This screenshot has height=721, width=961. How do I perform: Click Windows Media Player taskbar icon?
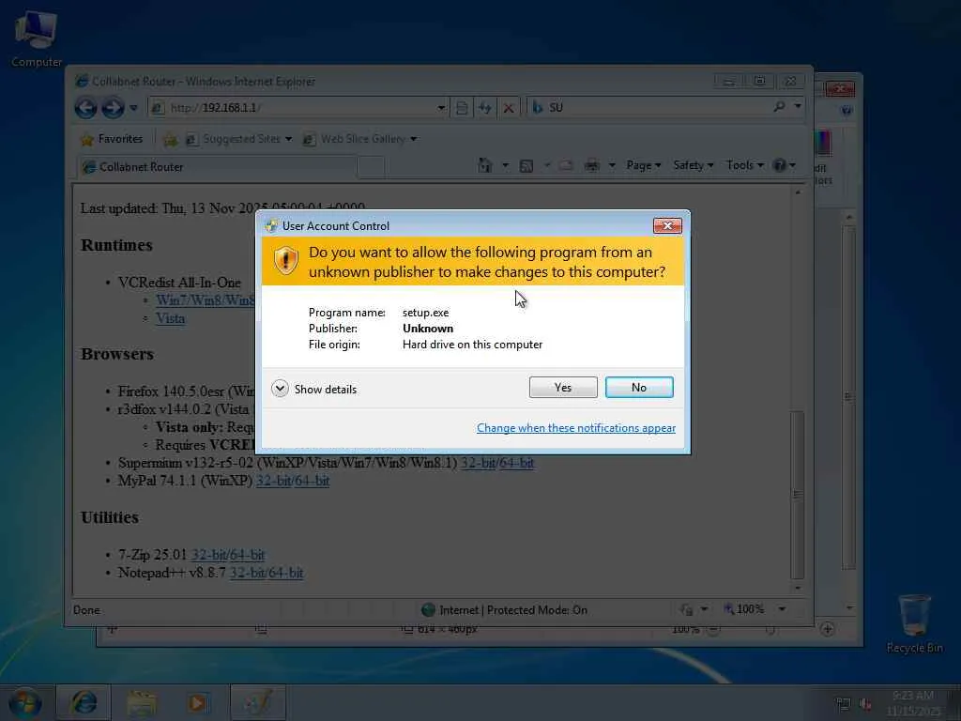pos(199,702)
